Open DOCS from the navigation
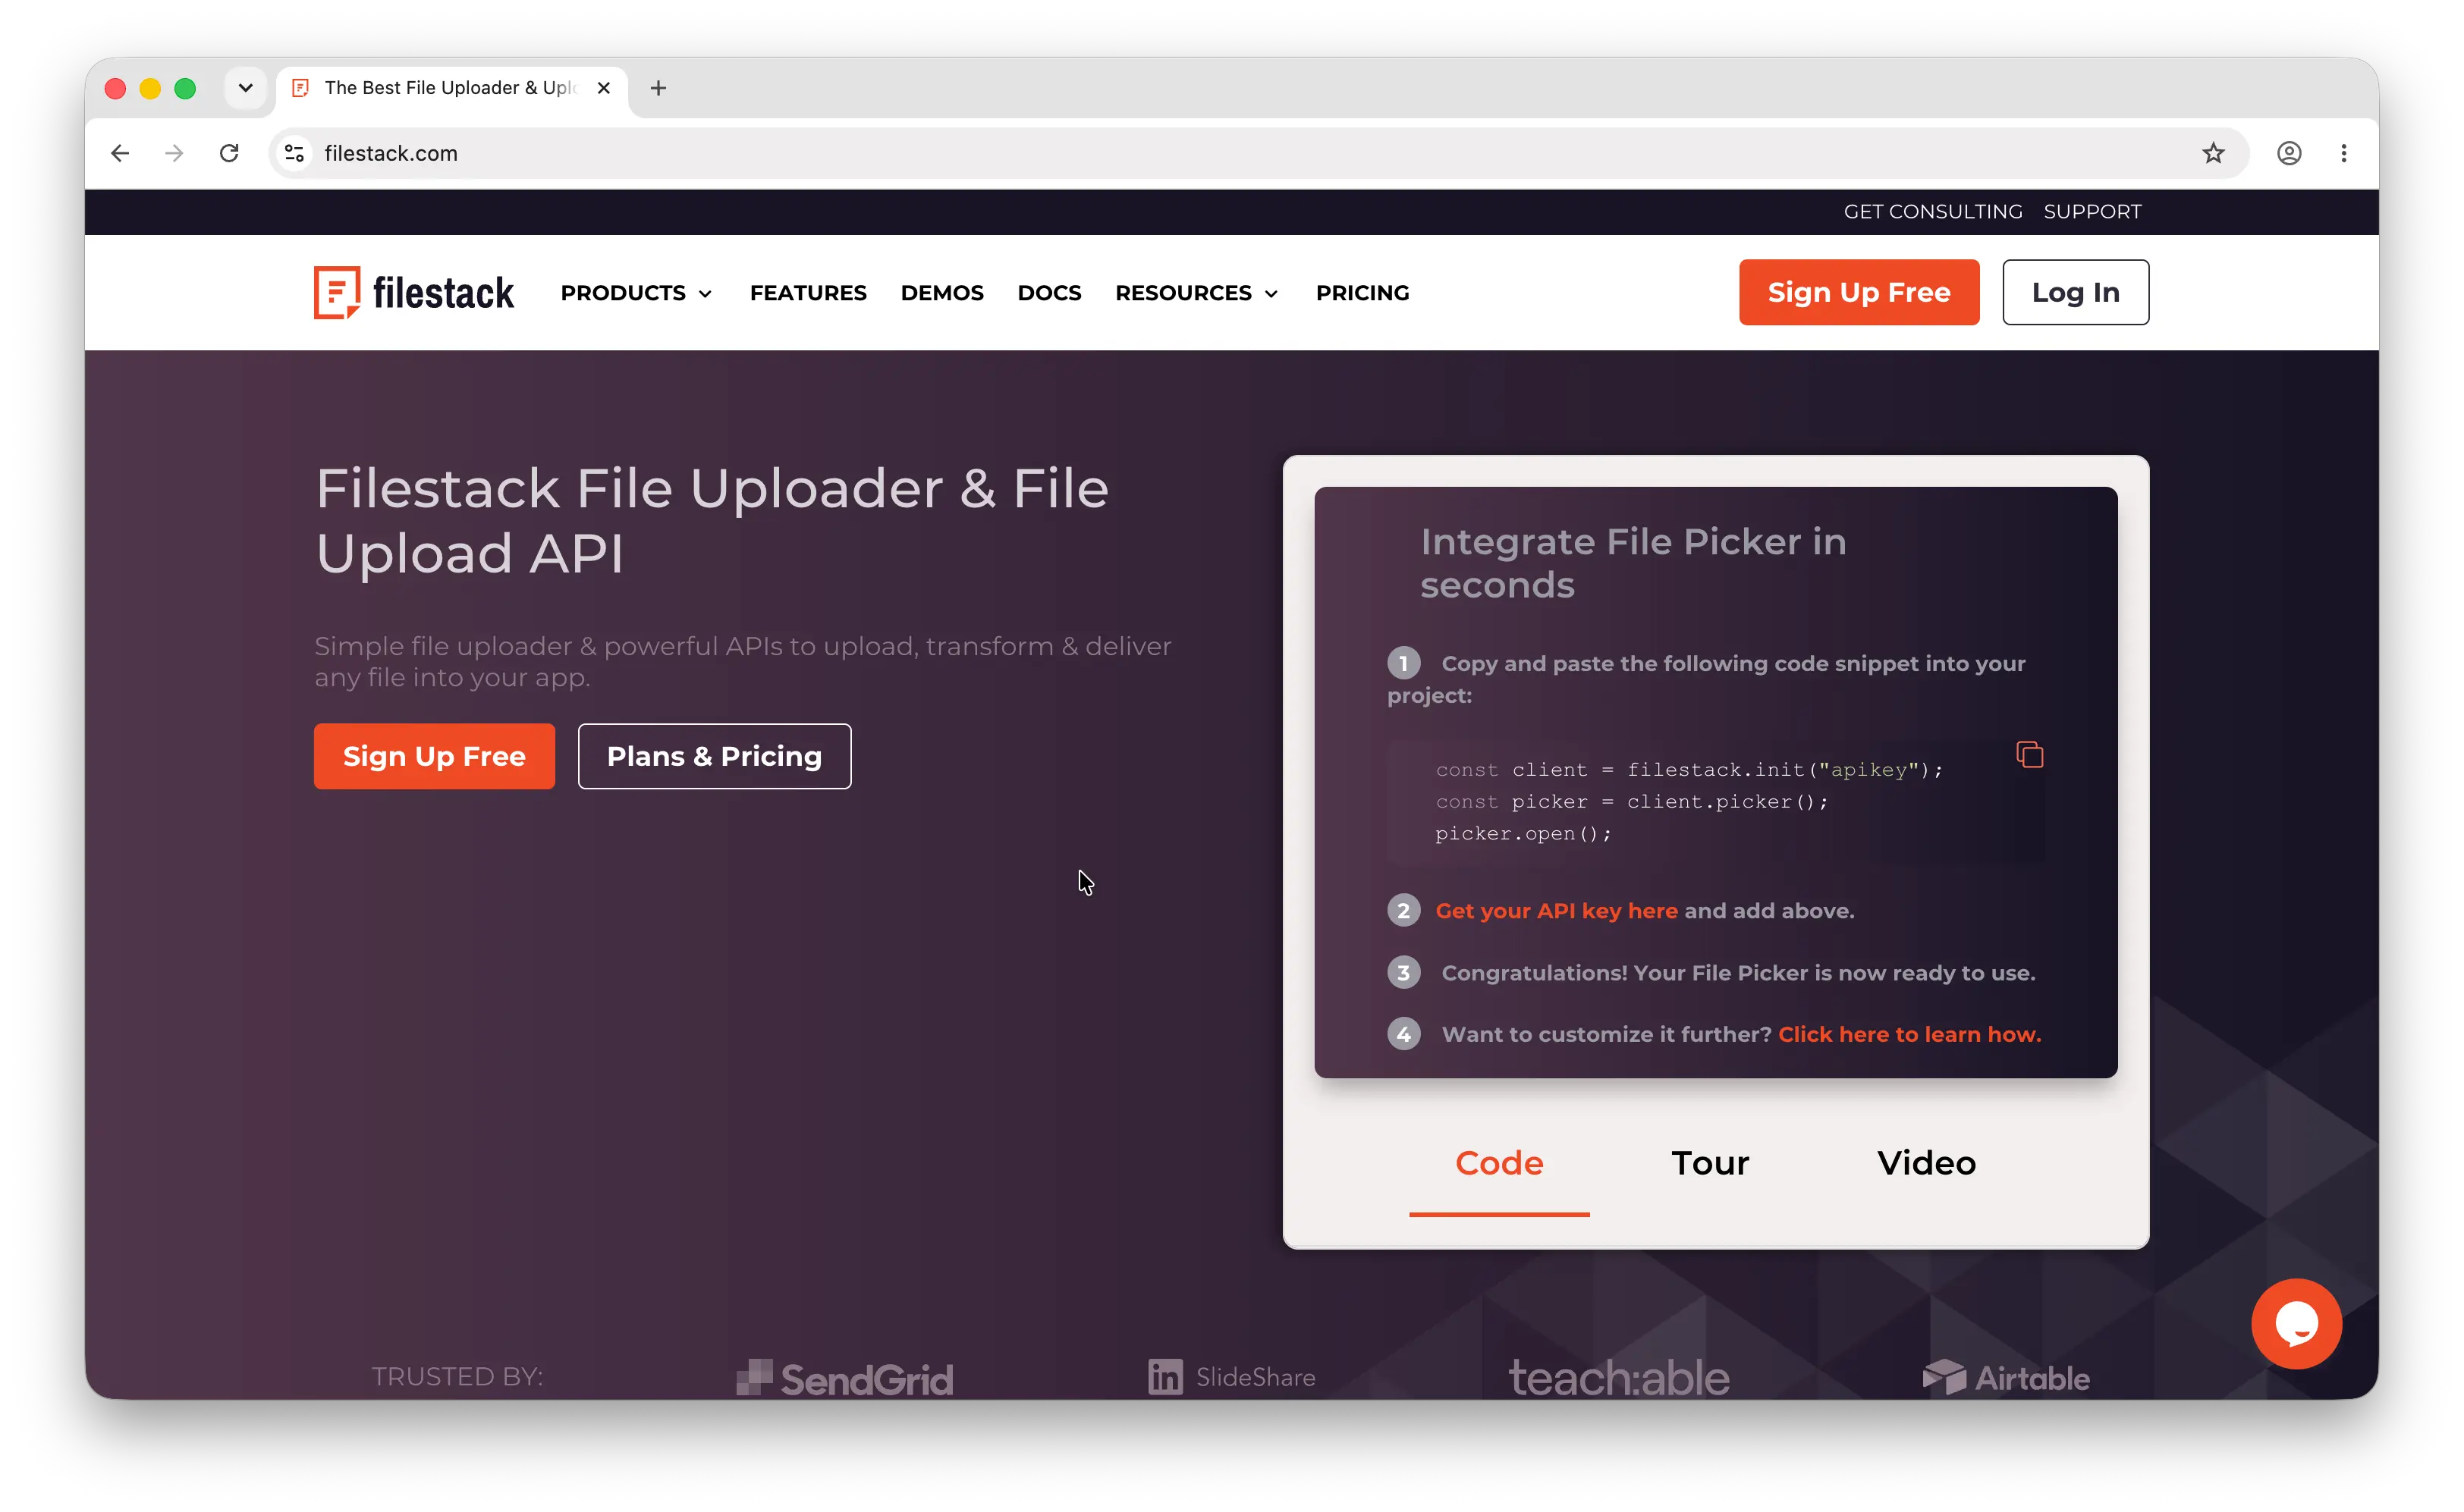The width and height of the screenshot is (2464, 1512). (x=1049, y=293)
